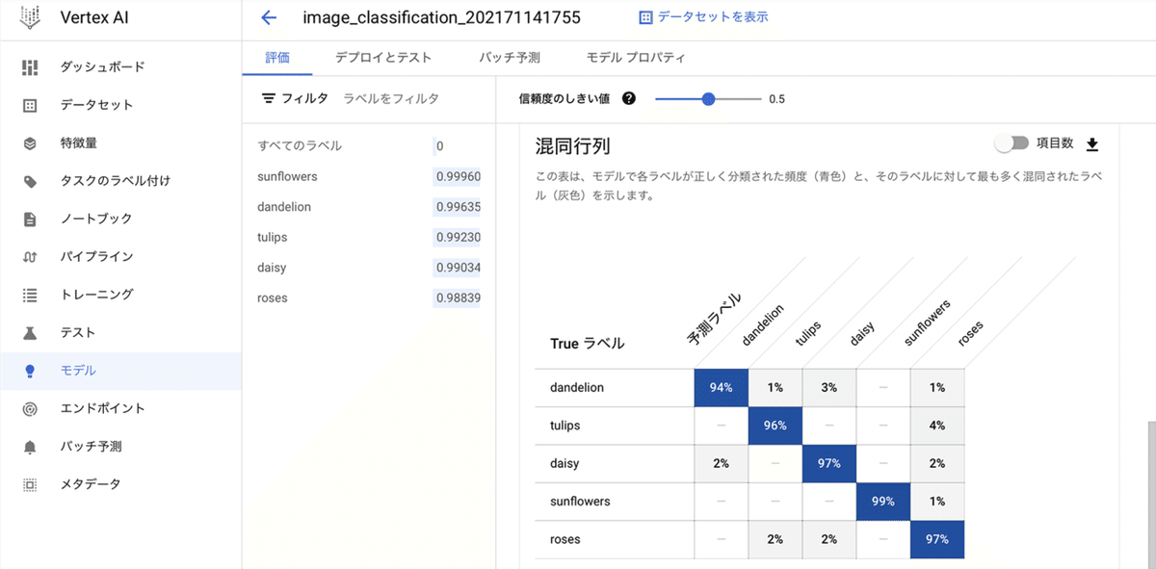Image resolution: width=1156 pixels, height=569 pixels.
Task: Click the model name image_classification_202171141755
Action: coord(442,17)
